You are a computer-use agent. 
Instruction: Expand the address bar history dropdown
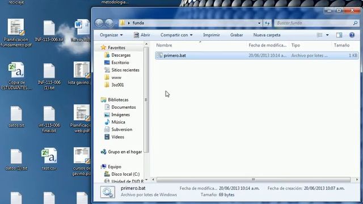point(259,23)
